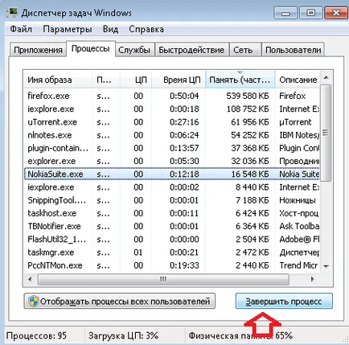Click Отображать процессы всех пользователей button
The image size is (349, 345).
pyautogui.click(x=120, y=302)
